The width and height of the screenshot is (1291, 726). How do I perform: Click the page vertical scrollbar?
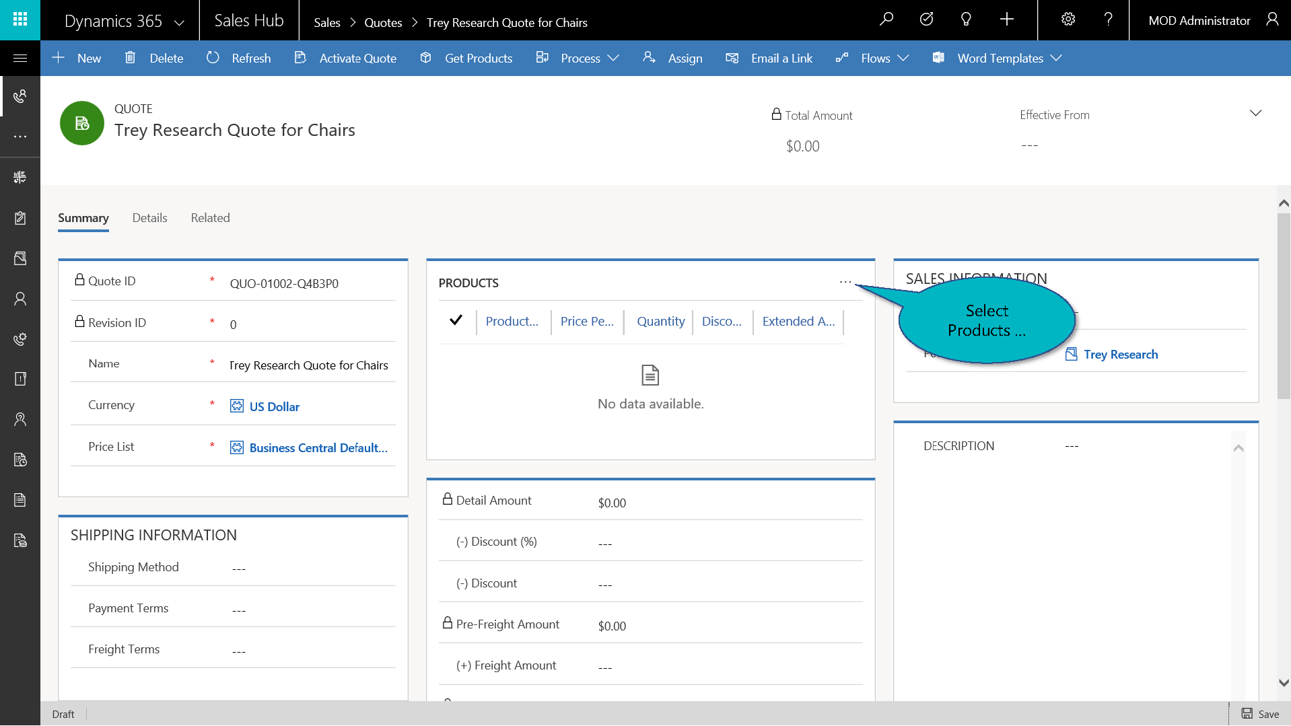(x=1284, y=307)
